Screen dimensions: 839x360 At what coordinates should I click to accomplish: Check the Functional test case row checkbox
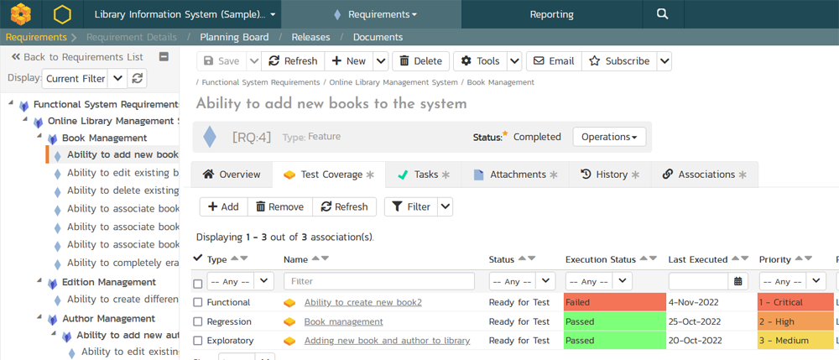[x=198, y=302]
